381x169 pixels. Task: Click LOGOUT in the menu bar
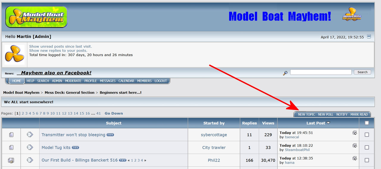tap(161, 81)
